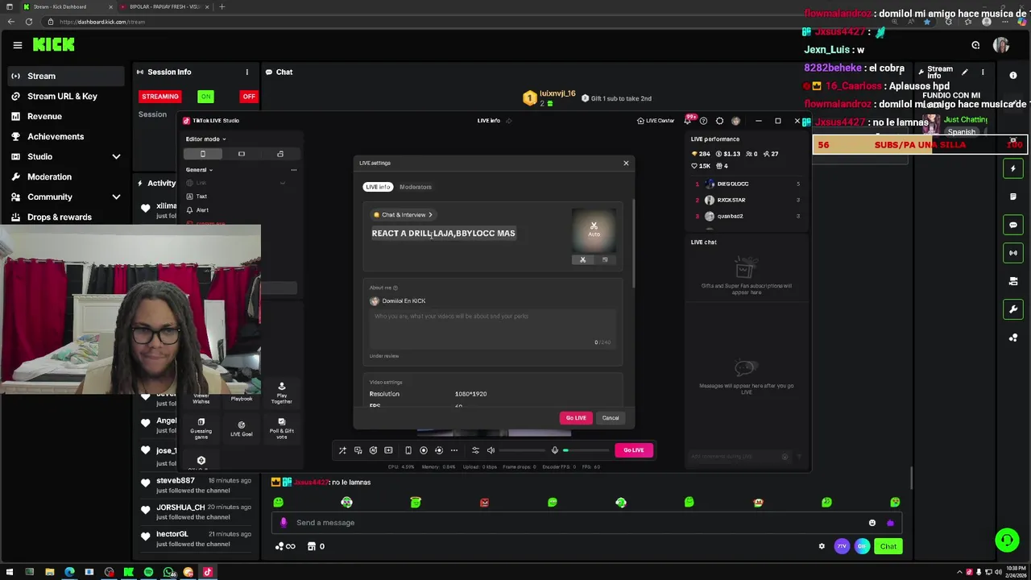Expand the General scene dropdown
The height and width of the screenshot is (580, 1031).
pyautogui.click(x=199, y=170)
